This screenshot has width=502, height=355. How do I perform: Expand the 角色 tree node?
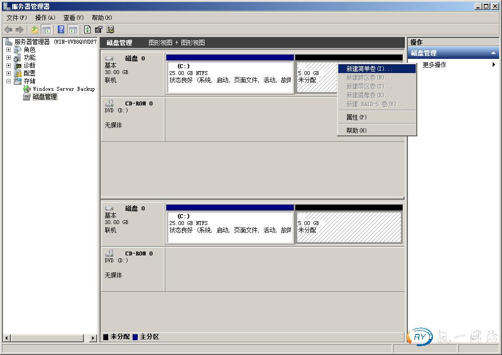pos(8,50)
